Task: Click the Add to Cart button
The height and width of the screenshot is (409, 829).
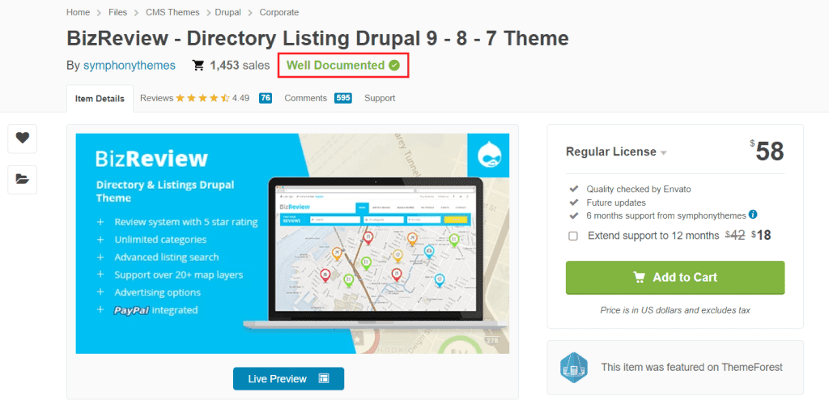Action: tap(675, 277)
